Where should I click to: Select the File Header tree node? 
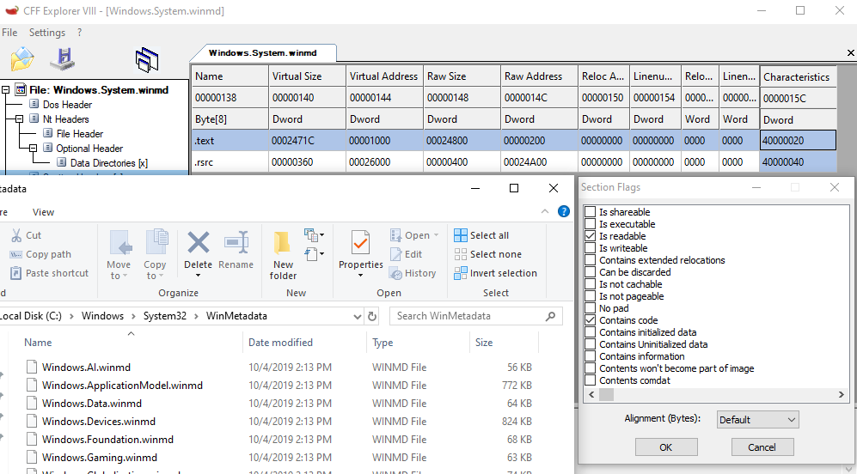pos(80,134)
